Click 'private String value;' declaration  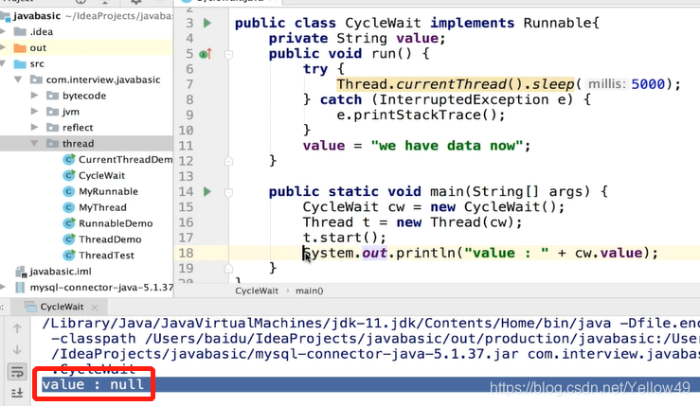click(357, 39)
